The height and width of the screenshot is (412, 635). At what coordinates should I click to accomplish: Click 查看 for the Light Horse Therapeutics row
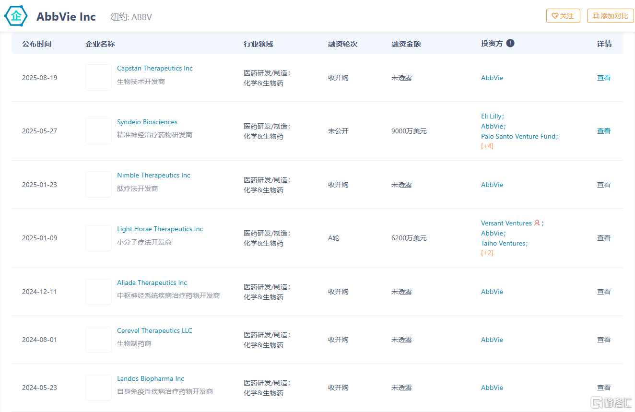click(604, 238)
